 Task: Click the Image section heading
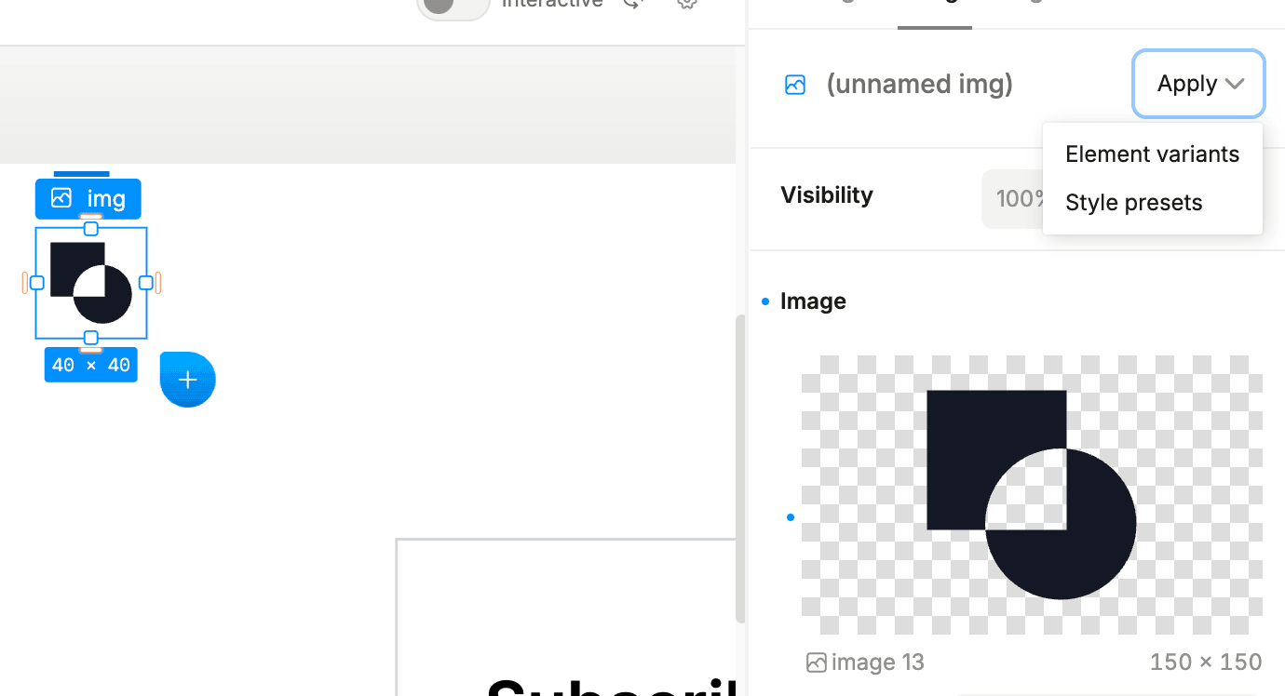(x=813, y=301)
